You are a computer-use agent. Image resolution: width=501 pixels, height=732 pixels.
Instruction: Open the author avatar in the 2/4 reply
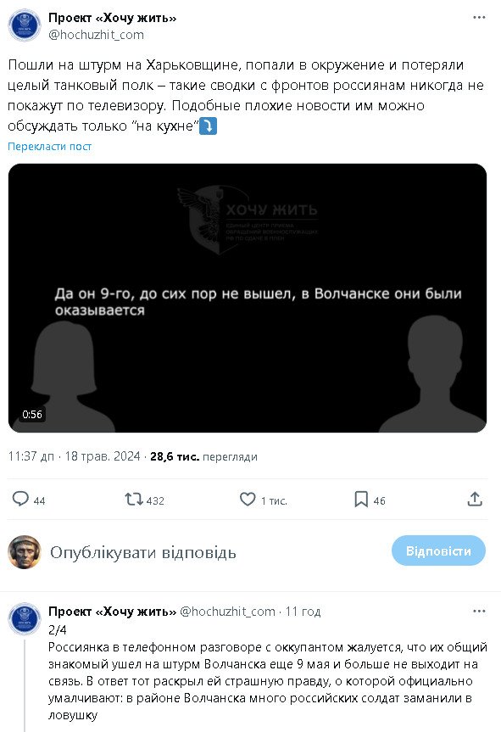25,618
